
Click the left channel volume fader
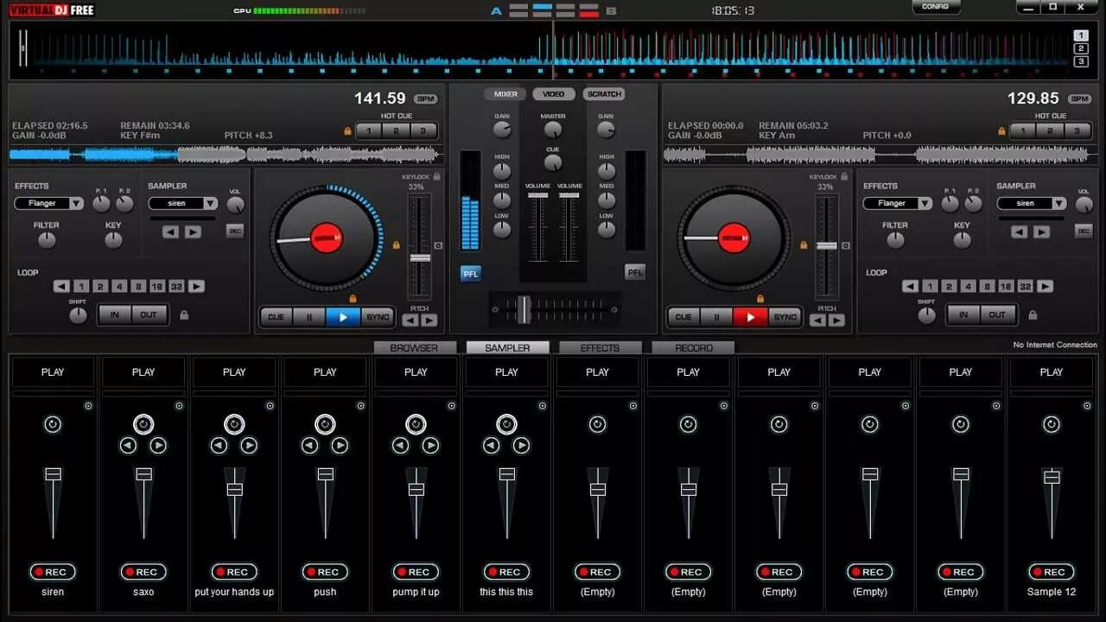[x=538, y=196]
